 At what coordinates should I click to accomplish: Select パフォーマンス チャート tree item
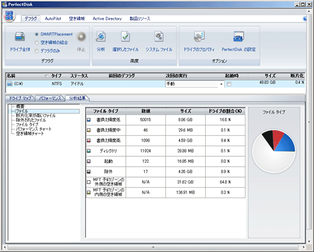pyautogui.click(x=33, y=129)
